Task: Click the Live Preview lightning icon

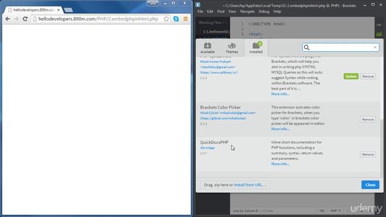Action: [379, 25]
